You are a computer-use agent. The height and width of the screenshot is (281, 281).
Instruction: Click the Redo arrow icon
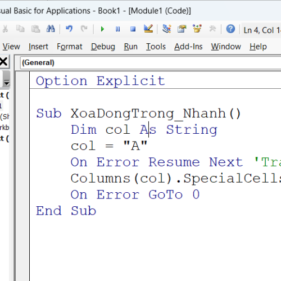84,29
